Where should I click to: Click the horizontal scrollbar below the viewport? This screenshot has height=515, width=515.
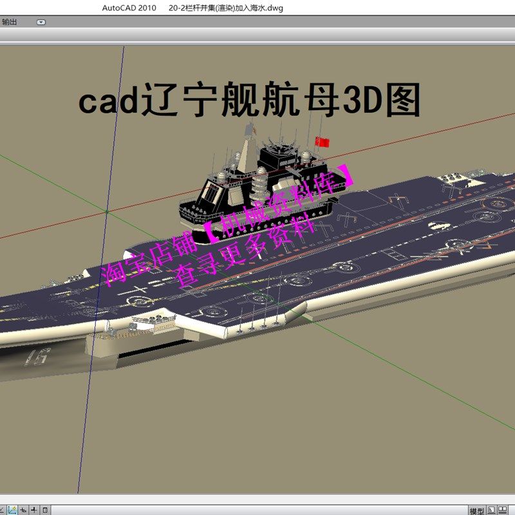tap(257, 500)
